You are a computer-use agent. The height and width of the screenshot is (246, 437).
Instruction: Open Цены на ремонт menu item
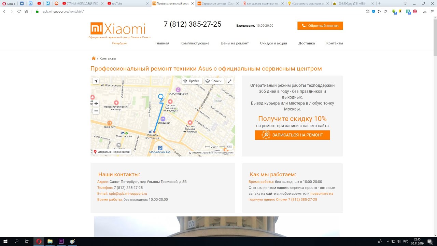pos(235,43)
